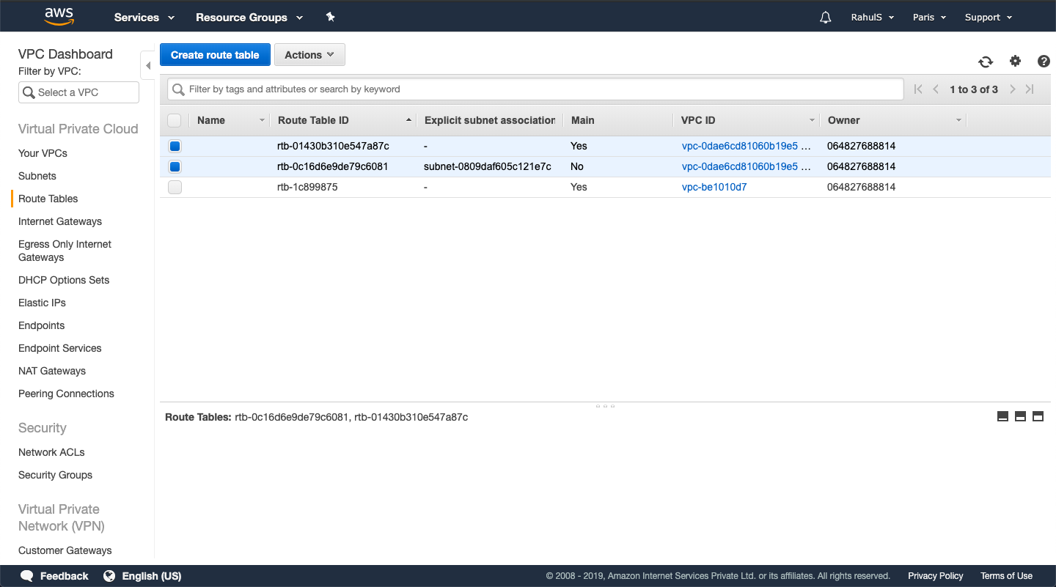The height and width of the screenshot is (587, 1056).
Task: Deselect route table rtb-0c16d6e9de79c6081
Action: [x=175, y=166]
